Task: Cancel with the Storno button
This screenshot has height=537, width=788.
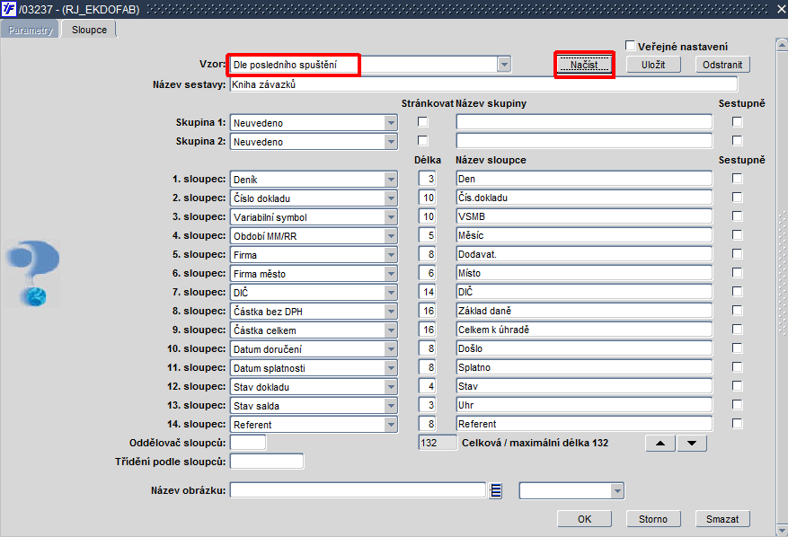Action: click(x=653, y=519)
